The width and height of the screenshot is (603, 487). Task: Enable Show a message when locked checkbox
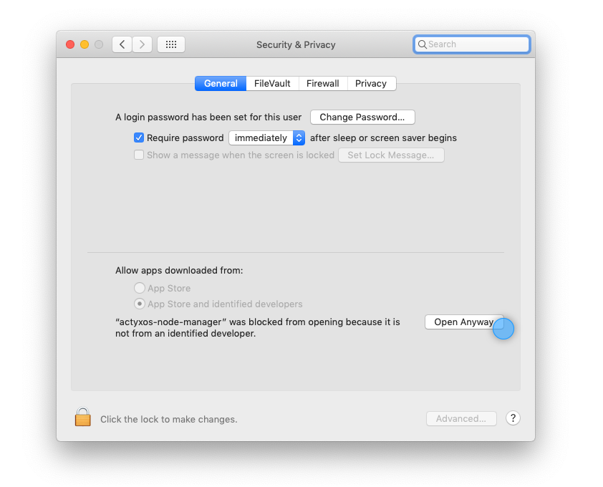139,155
